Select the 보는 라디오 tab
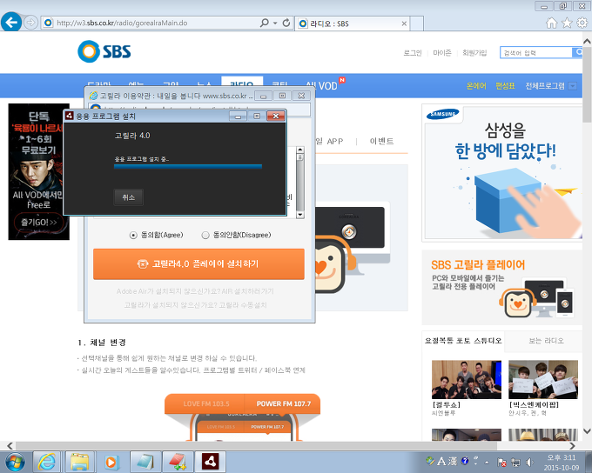Screen dimensions: 592x473 click(546, 341)
